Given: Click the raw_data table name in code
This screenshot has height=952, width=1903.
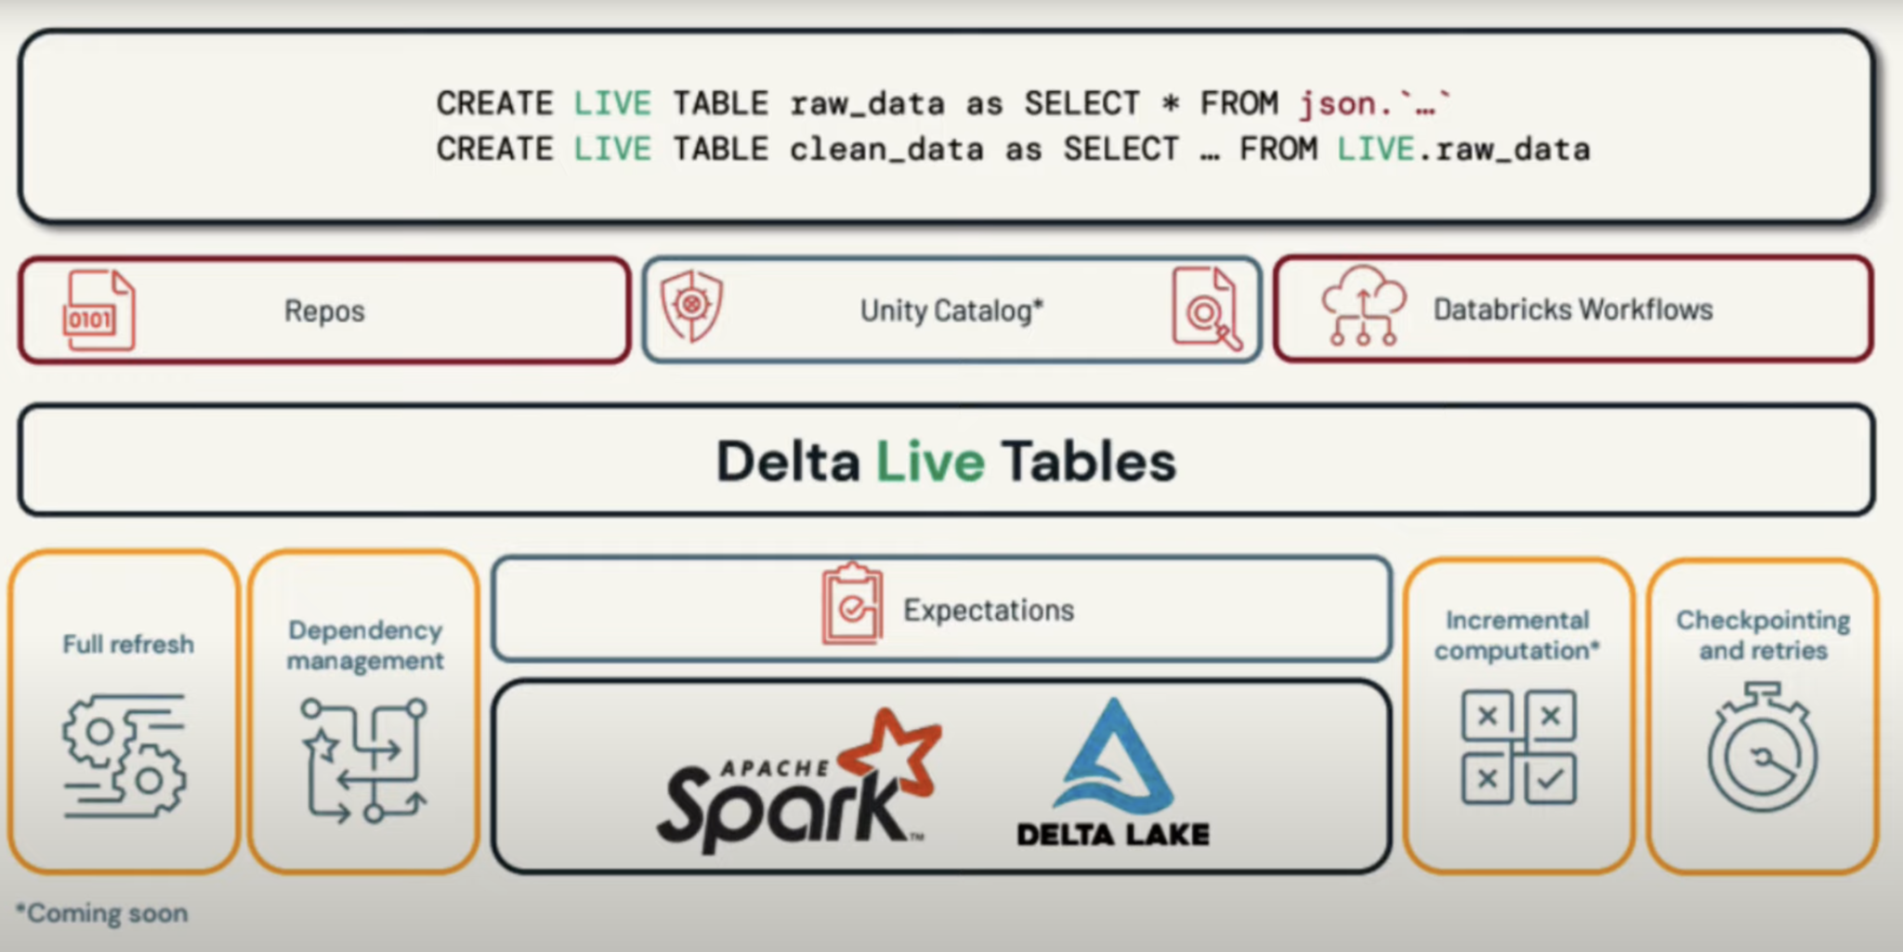Looking at the screenshot, I should [x=867, y=103].
